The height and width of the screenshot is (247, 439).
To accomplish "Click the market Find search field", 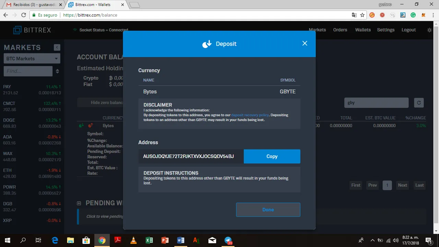I will coord(28,71).
